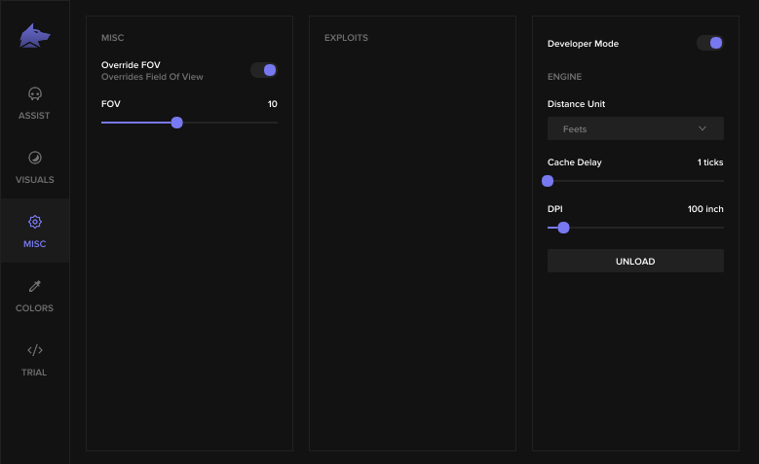Screen dimensions: 759x464
Task: Select the Visuals moon icon
Action: [35, 158]
